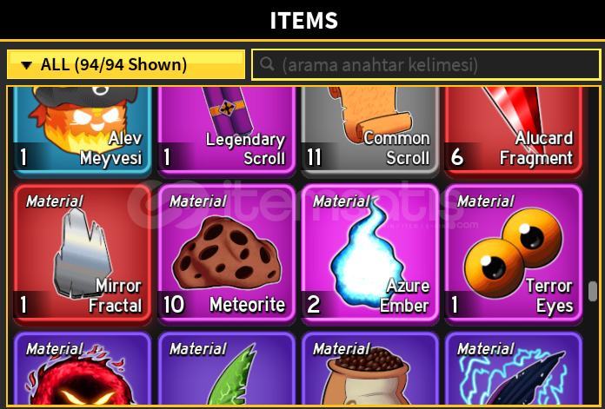605x409 pixels.
Task: Click the inventory scrollbar handle
Action: 593,292
